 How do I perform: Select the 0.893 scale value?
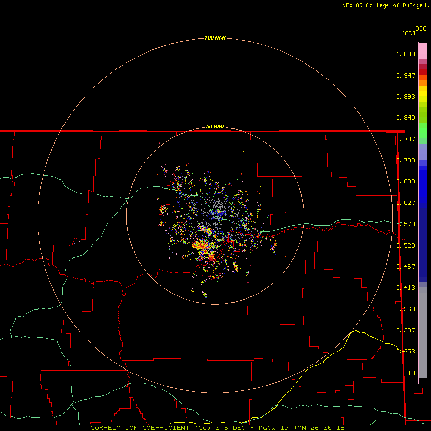pyautogui.click(x=406, y=96)
